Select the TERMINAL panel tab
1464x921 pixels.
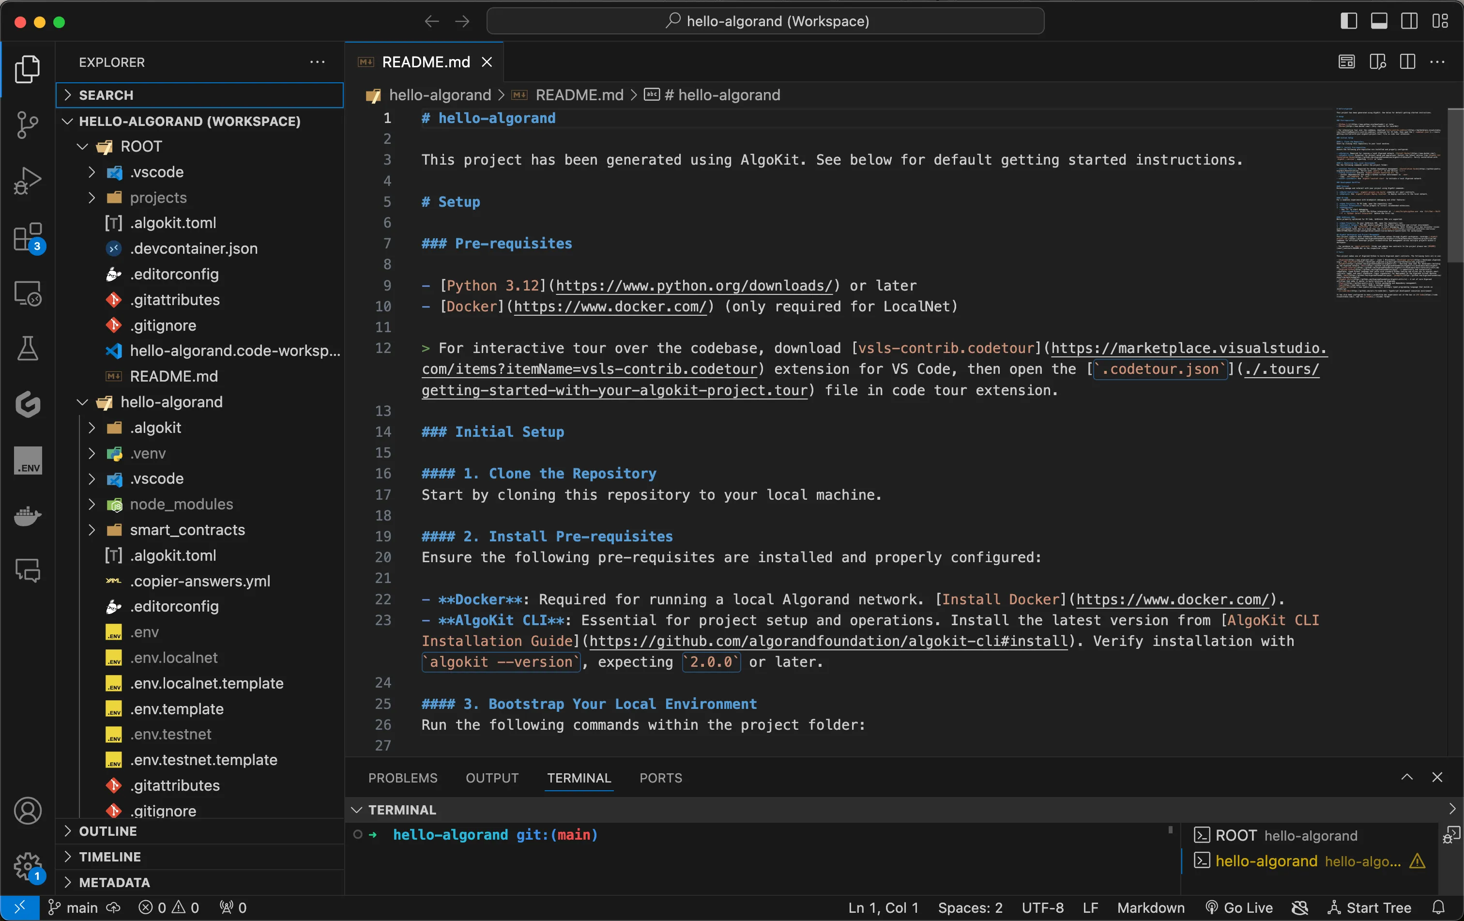pyautogui.click(x=579, y=778)
